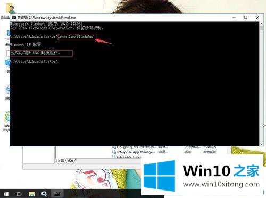
Task: Click the cmd.exe window title text
Action: (47, 18)
